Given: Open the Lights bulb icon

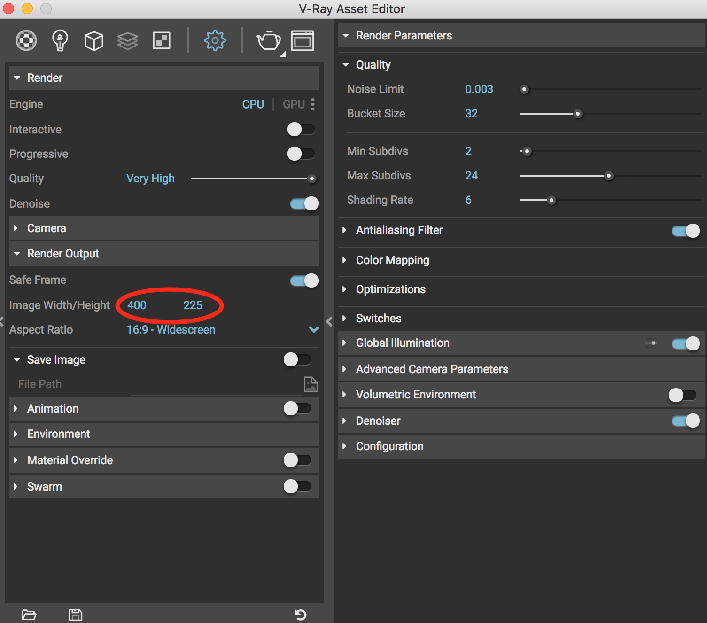Looking at the screenshot, I should pyautogui.click(x=60, y=41).
